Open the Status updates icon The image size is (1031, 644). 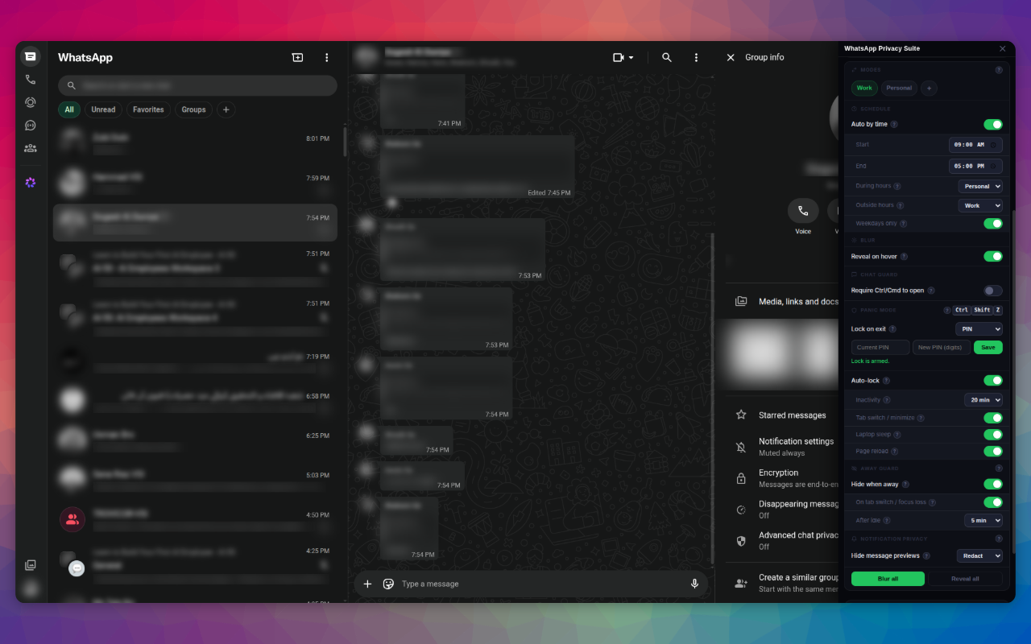pyautogui.click(x=30, y=102)
